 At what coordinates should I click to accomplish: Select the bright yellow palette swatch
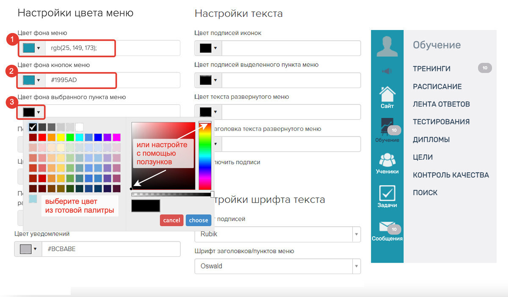pyautogui.click(x=61, y=137)
